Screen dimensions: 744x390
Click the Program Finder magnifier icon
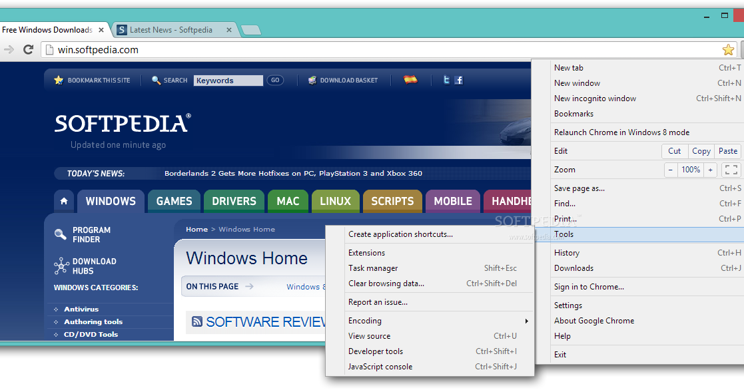pyautogui.click(x=60, y=234)
